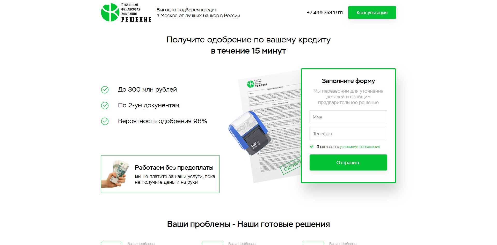Viewport: 497px width, 245px height.
Task: Focus the Имя input field
Action: [x=348, y=117]
